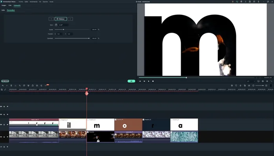Viewport: 274px width, 156px height.
Task: Toggle lock on the second empty track
Action: [4, 114]
